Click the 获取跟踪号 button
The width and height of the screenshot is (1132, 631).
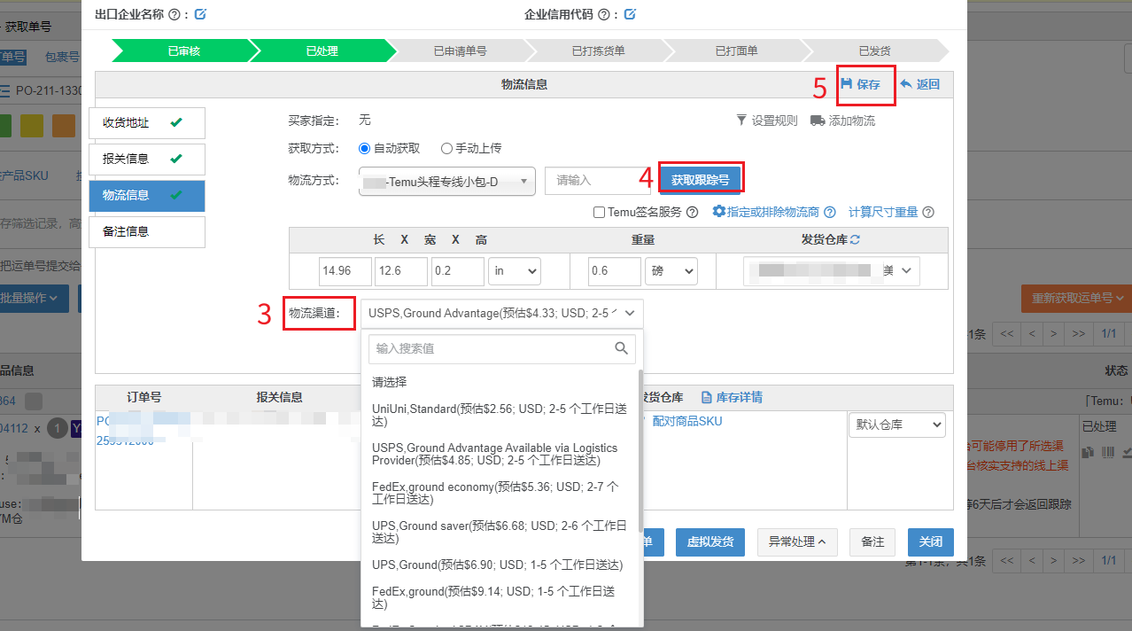tap(700, 180)
